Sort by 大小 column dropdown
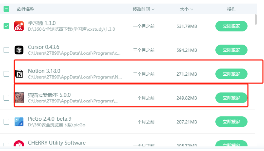 (x=186, y=9)
